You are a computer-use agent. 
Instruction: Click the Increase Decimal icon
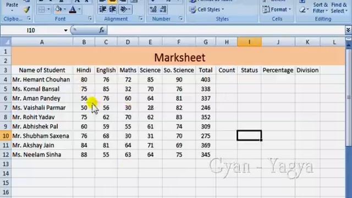point(153,9)
